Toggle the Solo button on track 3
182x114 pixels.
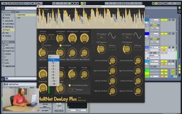point(170,48)
